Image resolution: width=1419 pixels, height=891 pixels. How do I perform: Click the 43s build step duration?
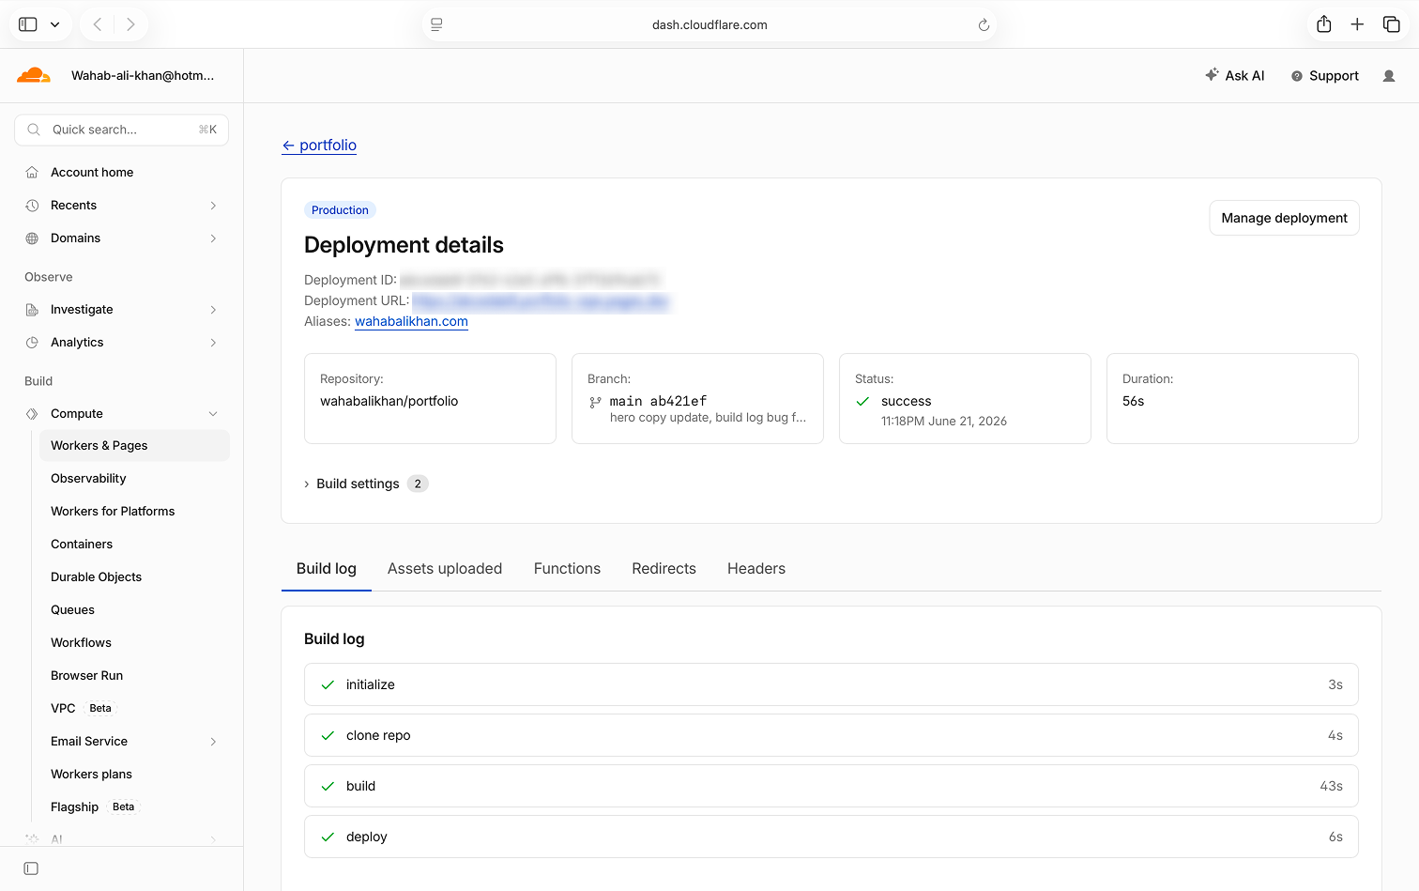tap(1332, 786)
